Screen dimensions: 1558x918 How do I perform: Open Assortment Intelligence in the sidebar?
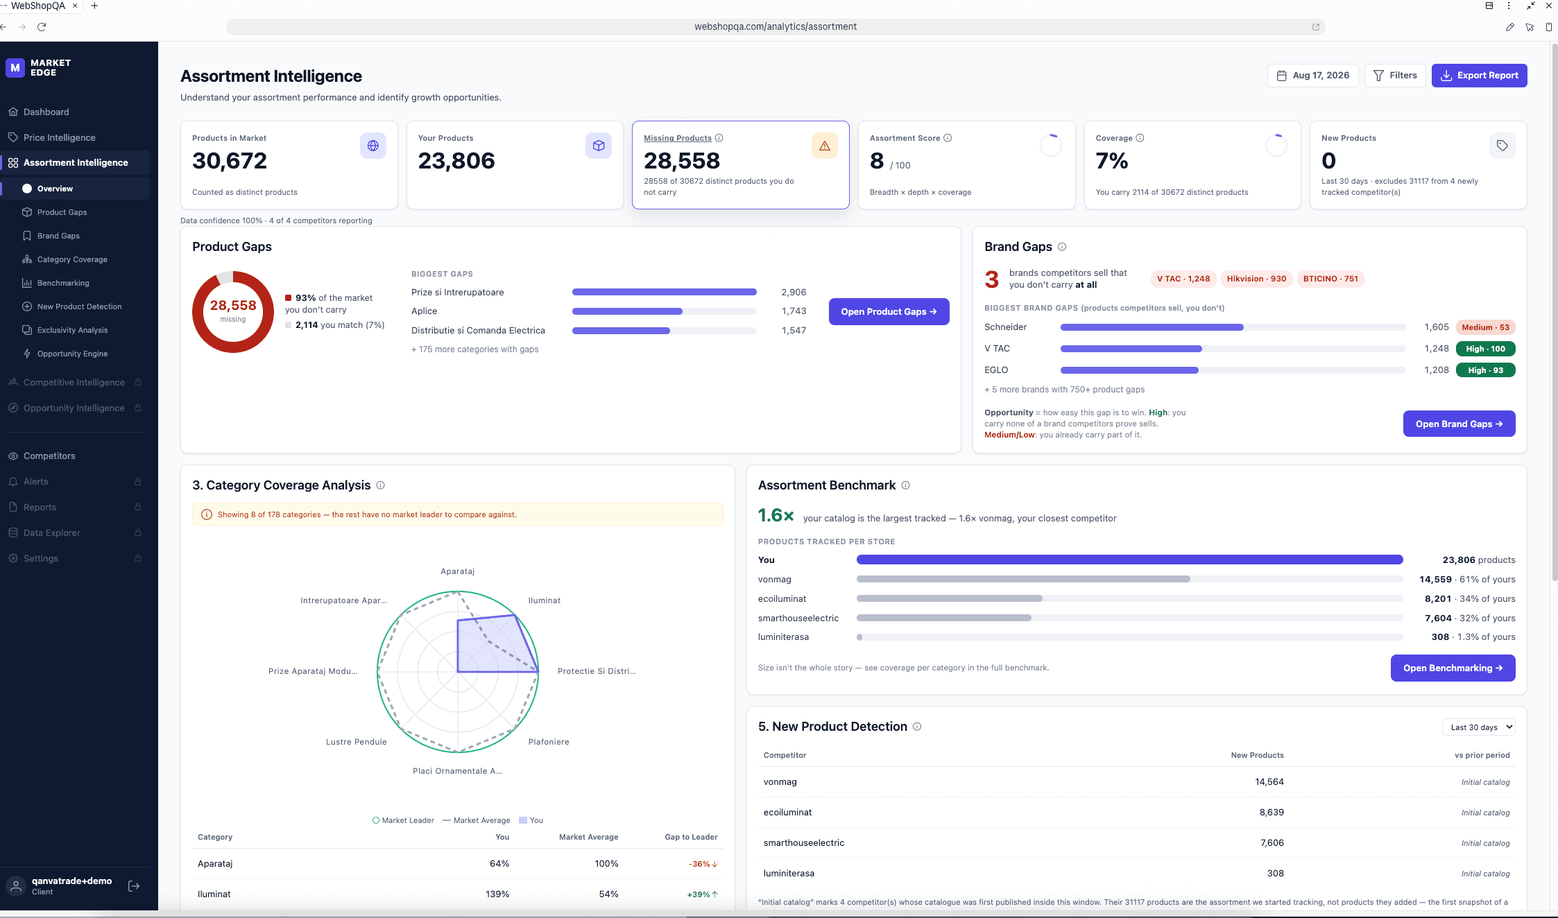tap(75, 162)
